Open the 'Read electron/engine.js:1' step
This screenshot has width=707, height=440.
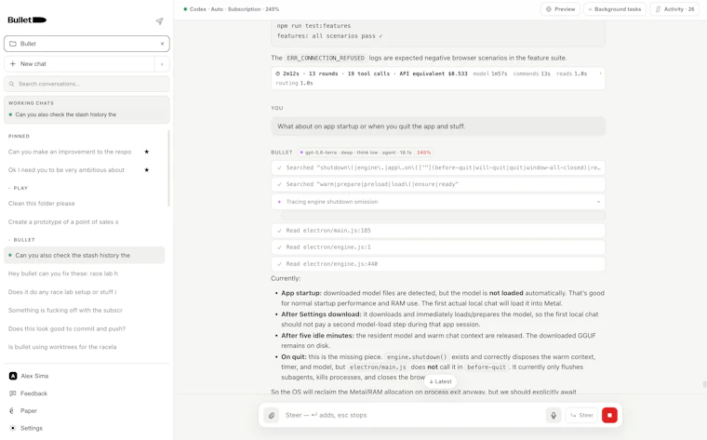click(x=438, y=247)
